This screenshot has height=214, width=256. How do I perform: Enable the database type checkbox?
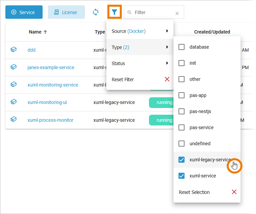click(182, 47)
